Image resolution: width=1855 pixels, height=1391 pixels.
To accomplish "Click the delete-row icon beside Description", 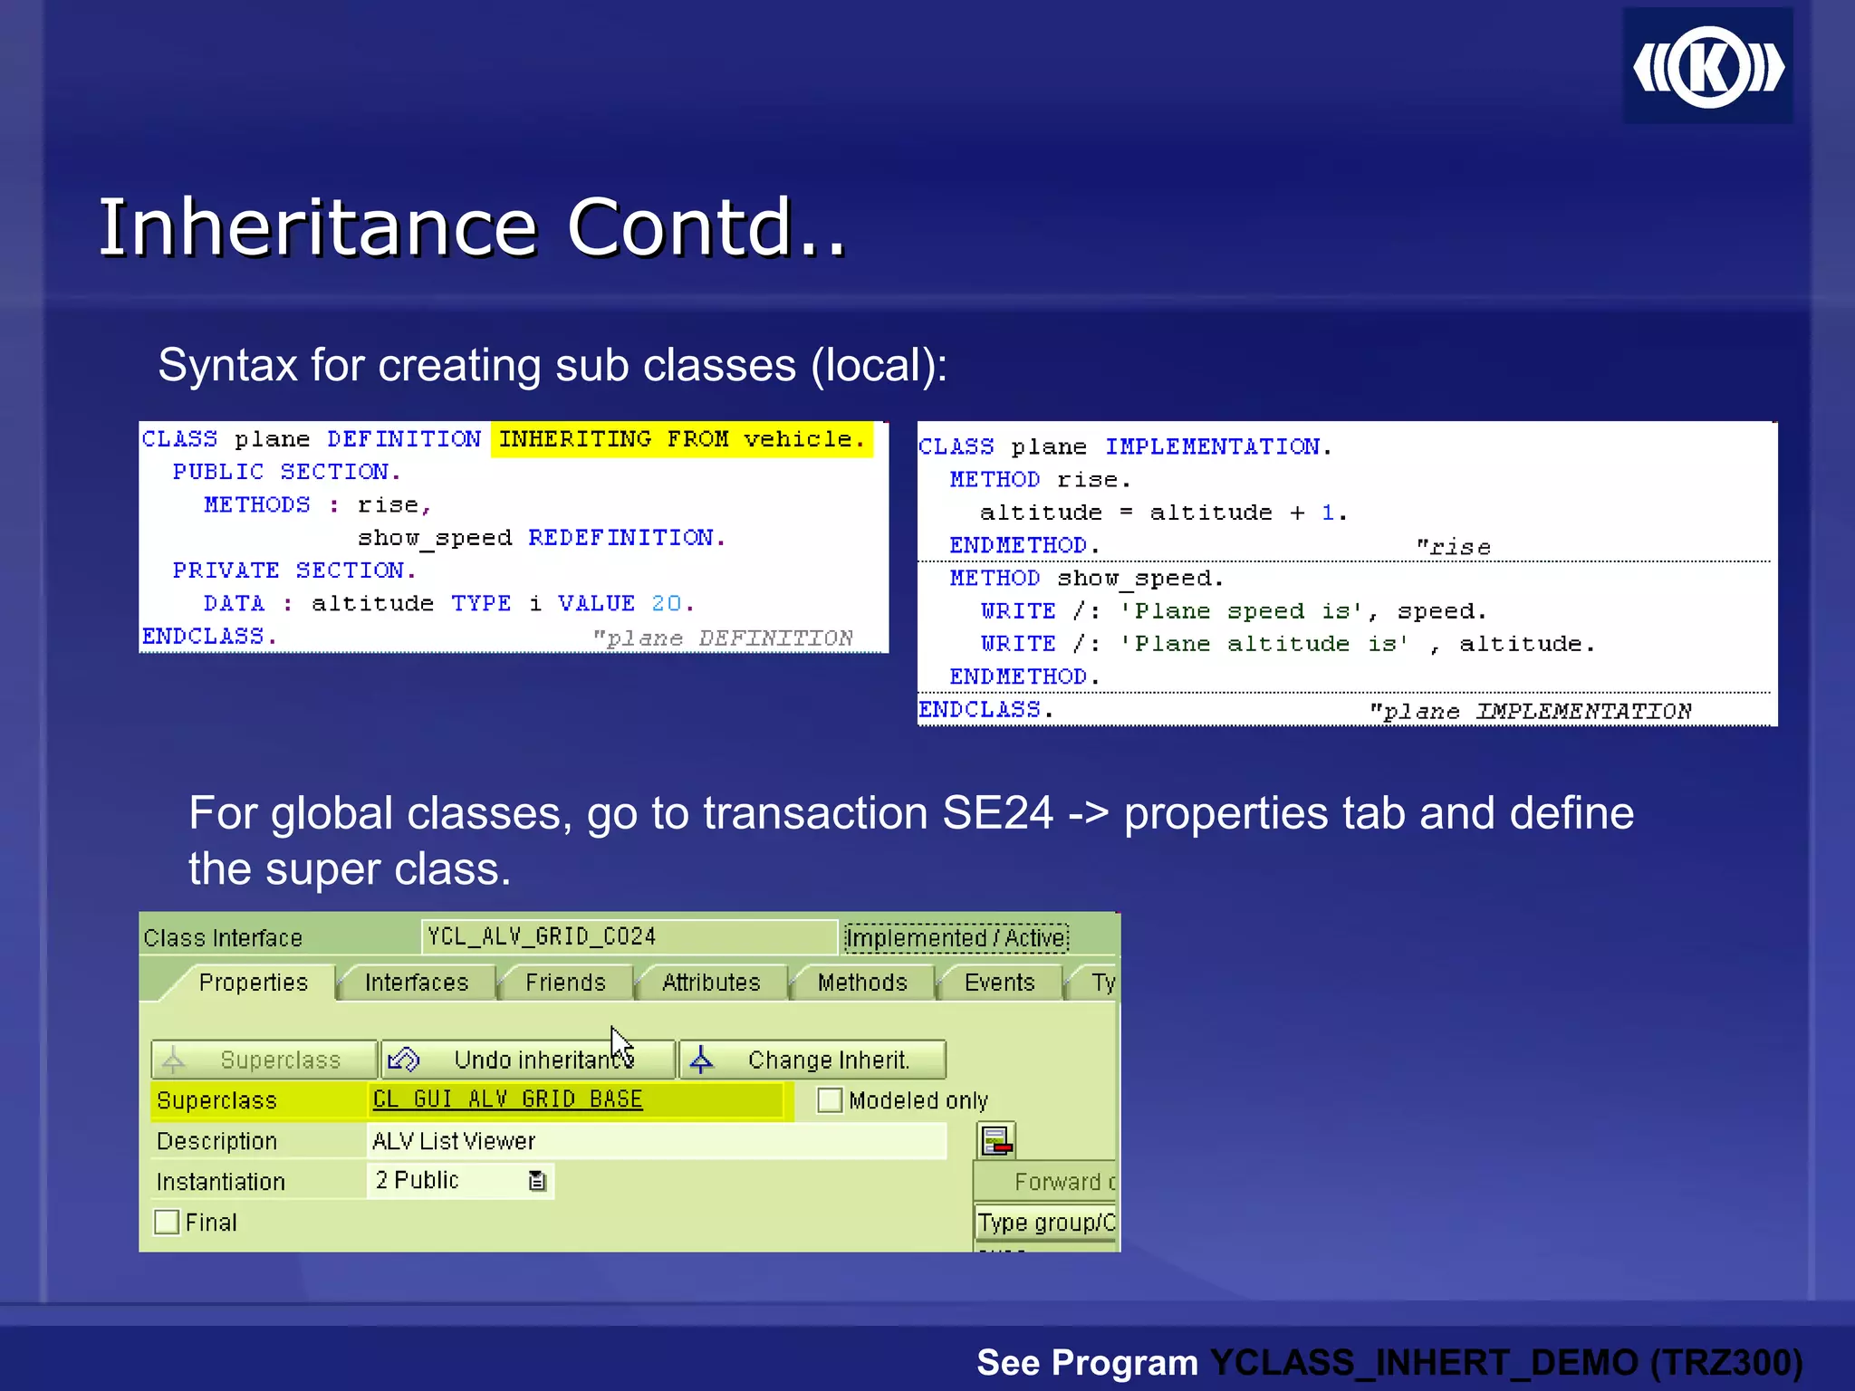I will tap(995, 1140).
